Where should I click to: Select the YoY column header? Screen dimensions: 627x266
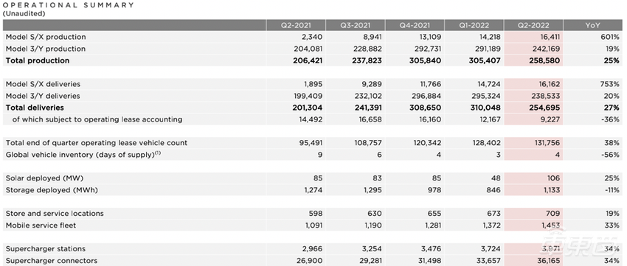(x=593, y=25)
